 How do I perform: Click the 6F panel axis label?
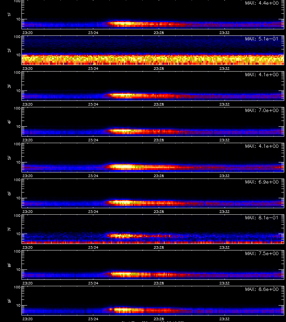(9, 193)
